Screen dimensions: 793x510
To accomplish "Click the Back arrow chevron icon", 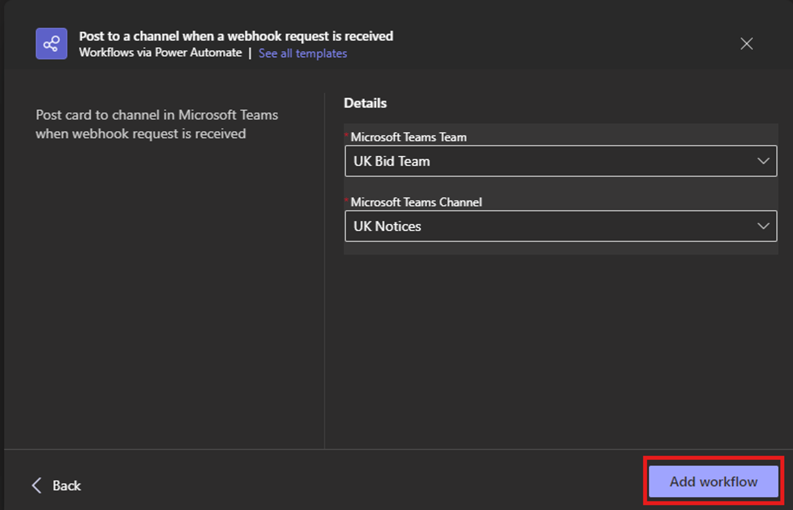I will click(37, 485).
